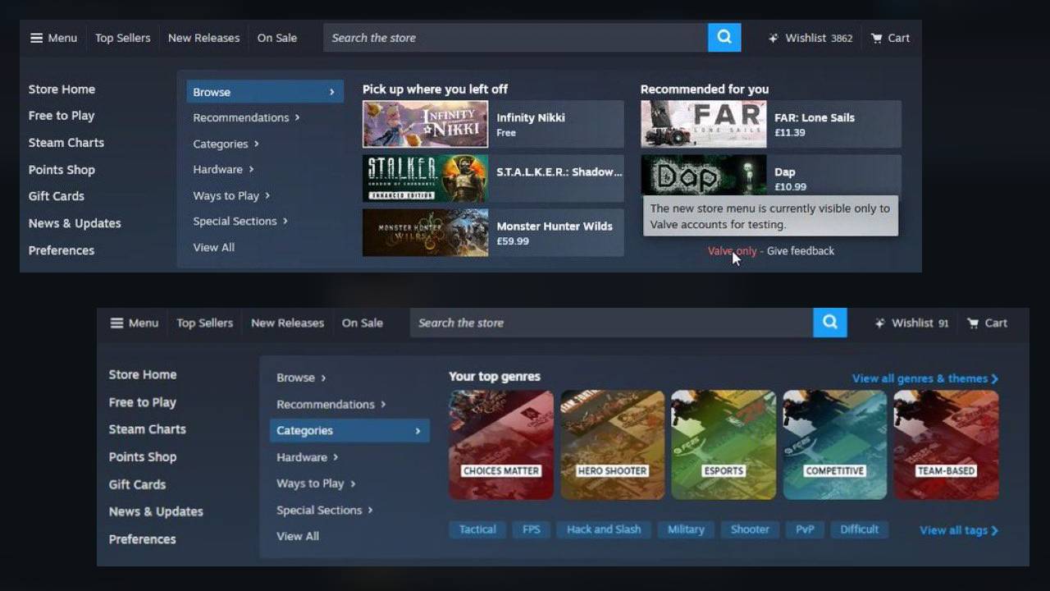Image resolution: width=1050 pixels, height=591 pixels.
Task: Open the Choices Matter genre card
Action: point(501,444)
